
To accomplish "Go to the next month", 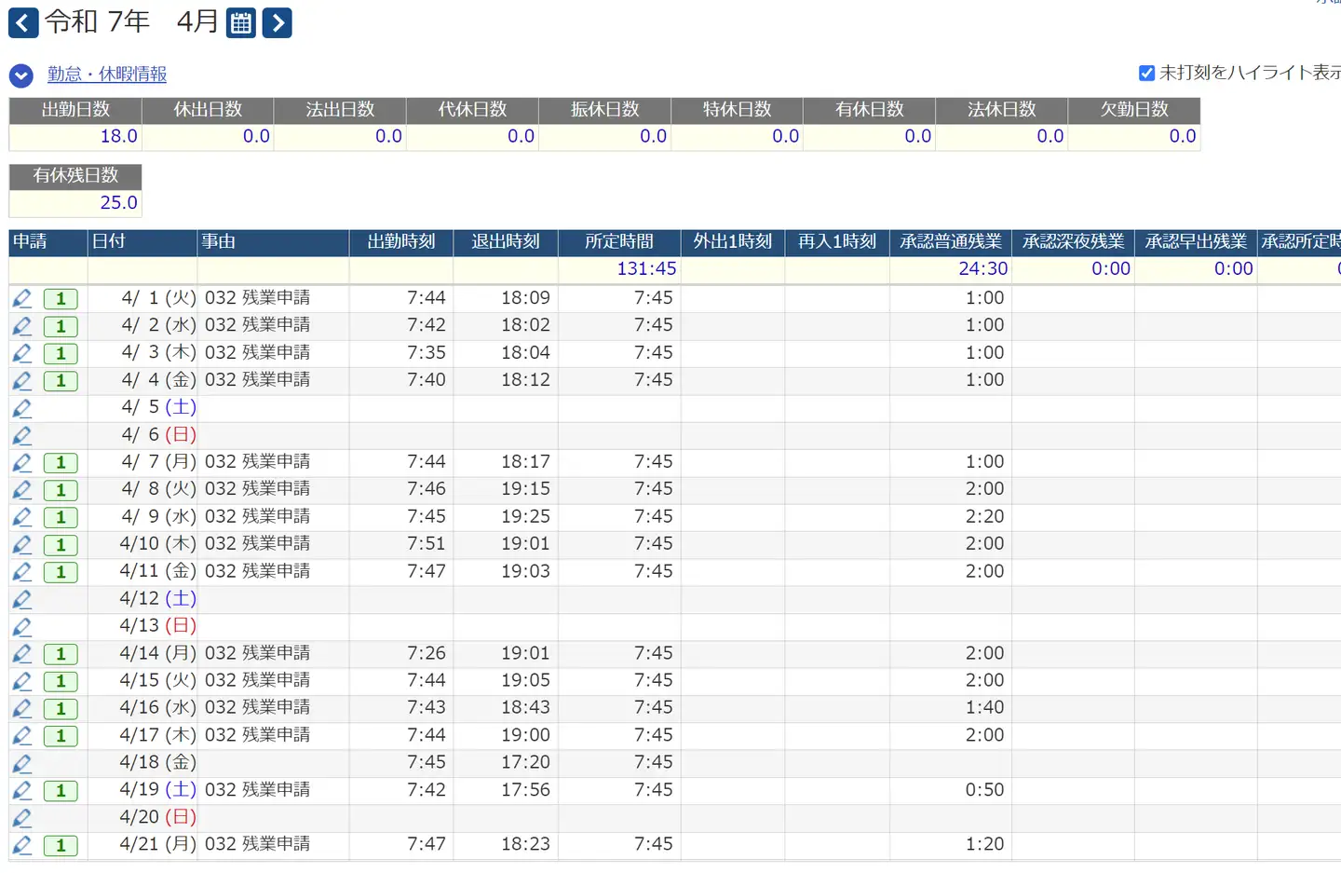I will [277, 23].
